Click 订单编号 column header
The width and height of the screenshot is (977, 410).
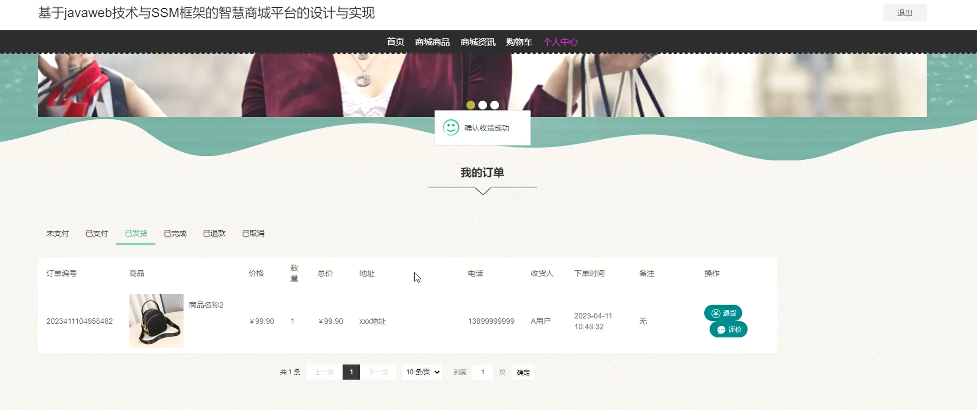[61, 273]
